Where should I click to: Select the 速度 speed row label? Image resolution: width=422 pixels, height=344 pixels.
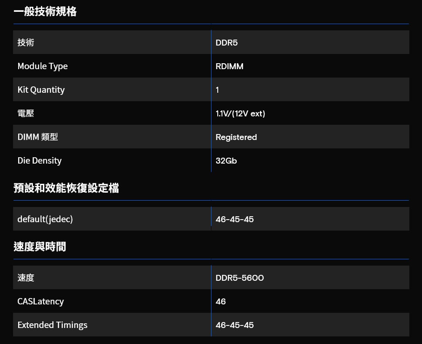click(x=26, y=278)
